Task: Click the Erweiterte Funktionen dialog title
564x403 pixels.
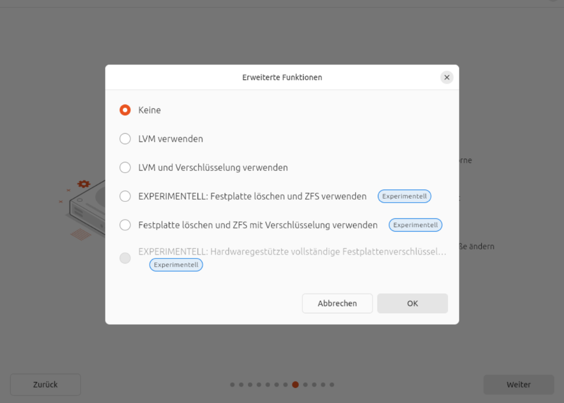Action: [x=282, y=77]
